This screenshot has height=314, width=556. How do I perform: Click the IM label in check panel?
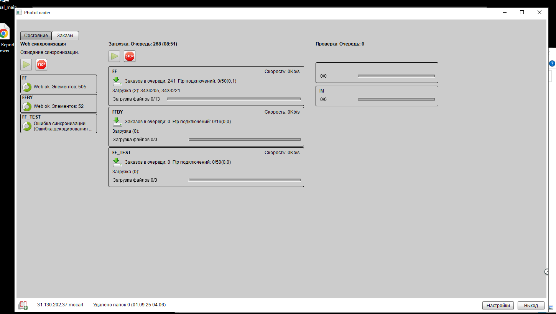[x=322, y=91]
